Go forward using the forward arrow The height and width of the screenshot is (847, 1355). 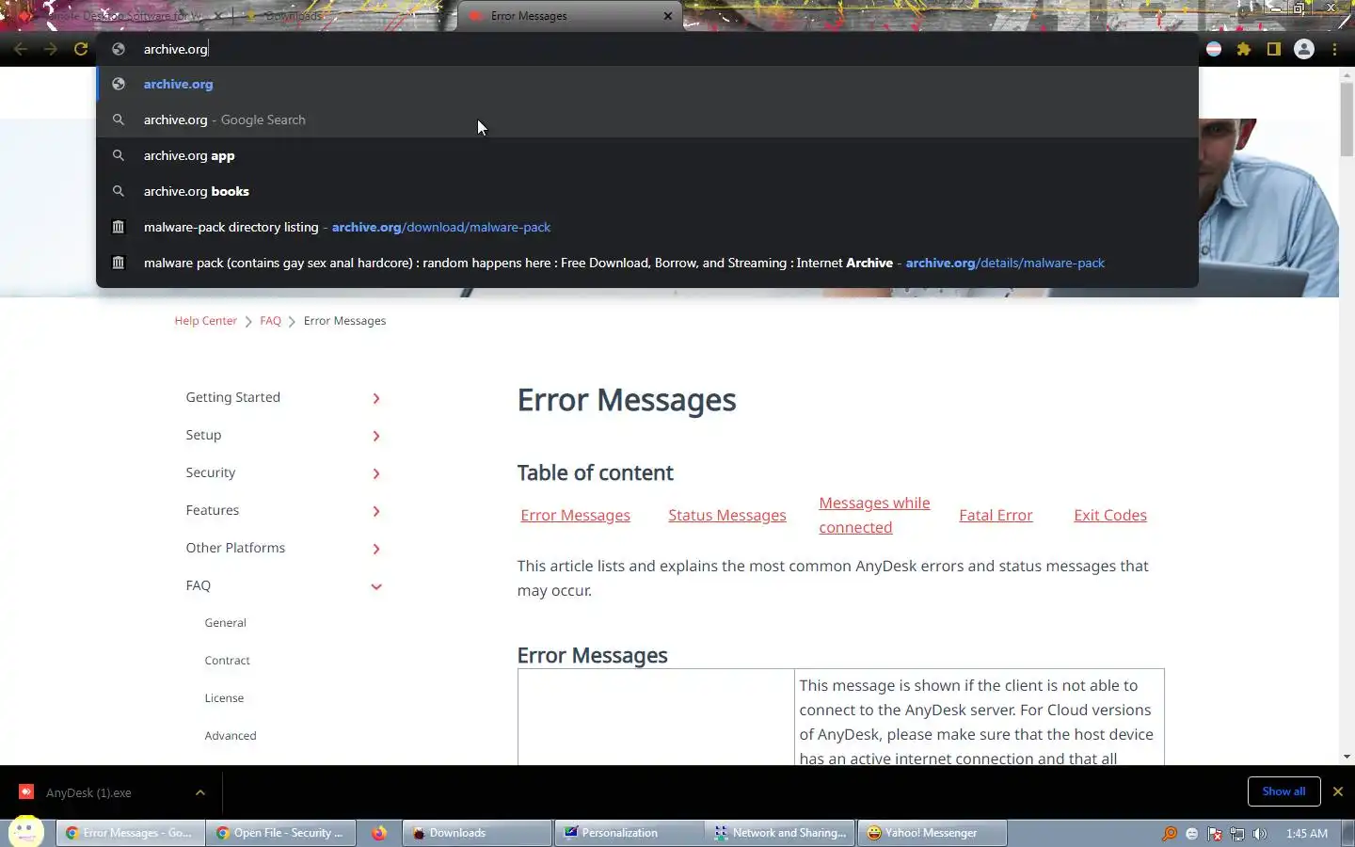coord(51,49)
